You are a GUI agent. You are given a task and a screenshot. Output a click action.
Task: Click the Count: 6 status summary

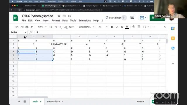141,102
